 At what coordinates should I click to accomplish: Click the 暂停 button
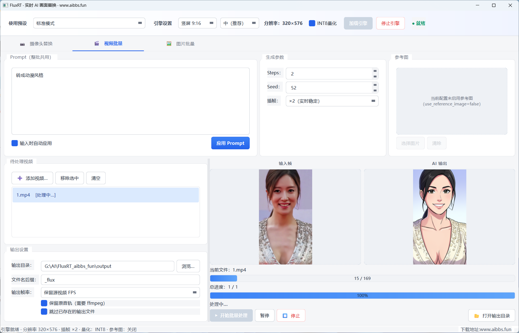(265, 315)
